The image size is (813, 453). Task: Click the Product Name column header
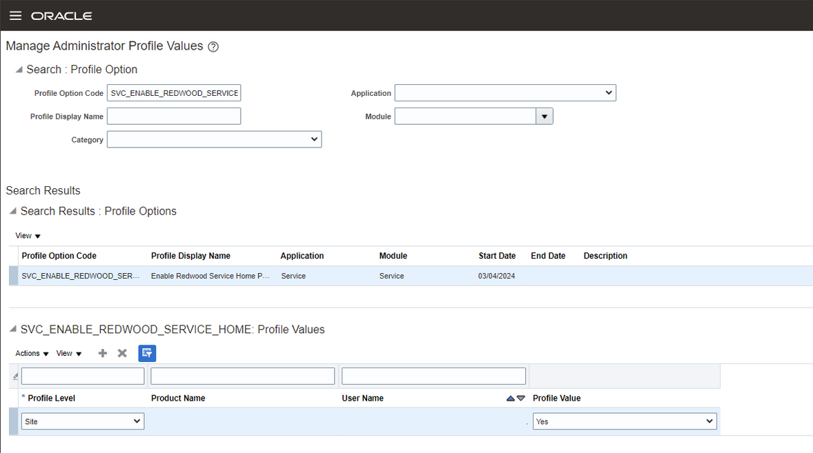[x=178, y=398]
